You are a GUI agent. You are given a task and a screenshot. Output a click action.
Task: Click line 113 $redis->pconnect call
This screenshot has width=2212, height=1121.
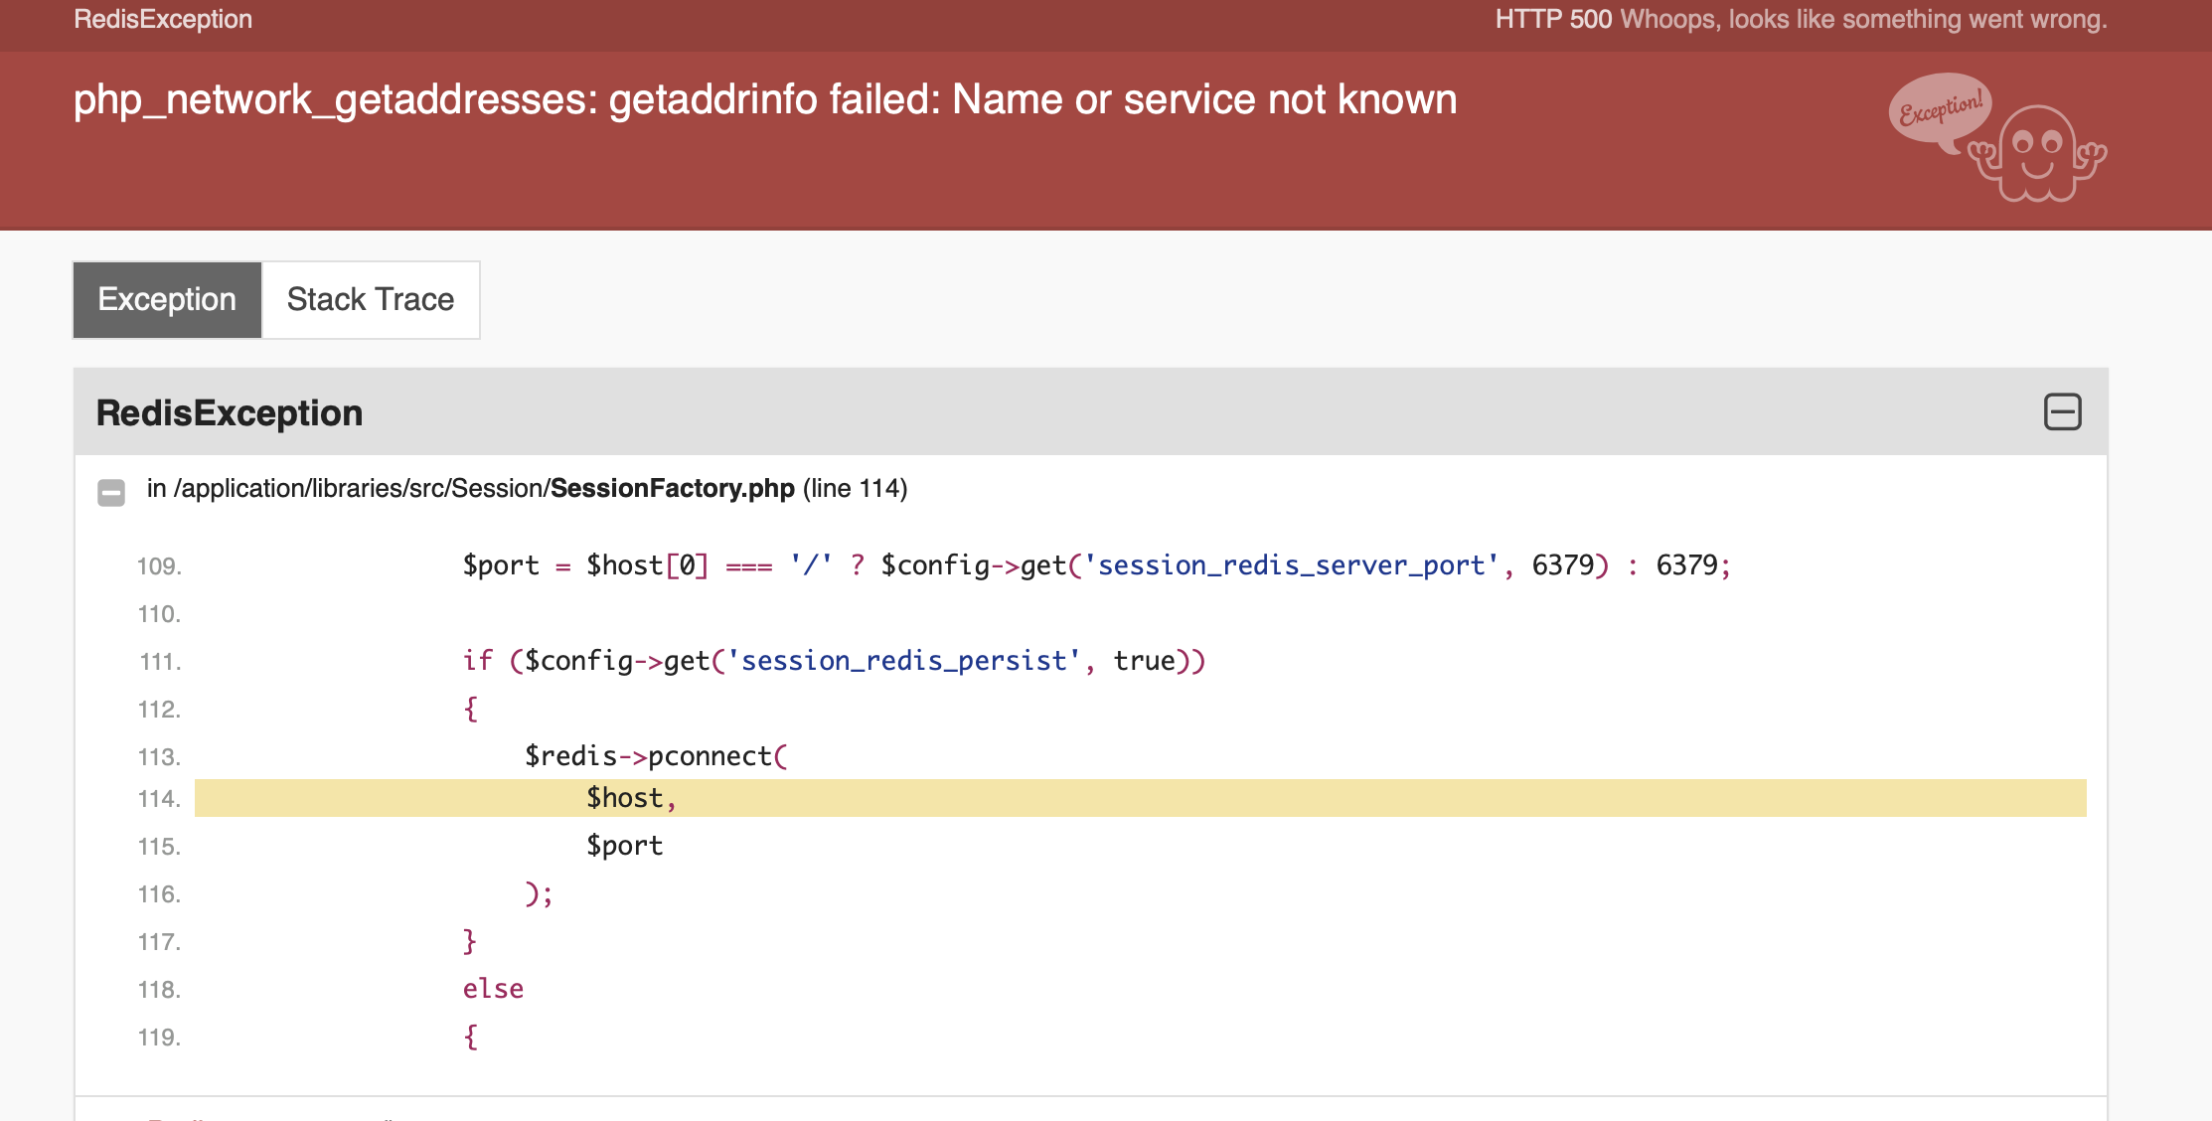656,756
